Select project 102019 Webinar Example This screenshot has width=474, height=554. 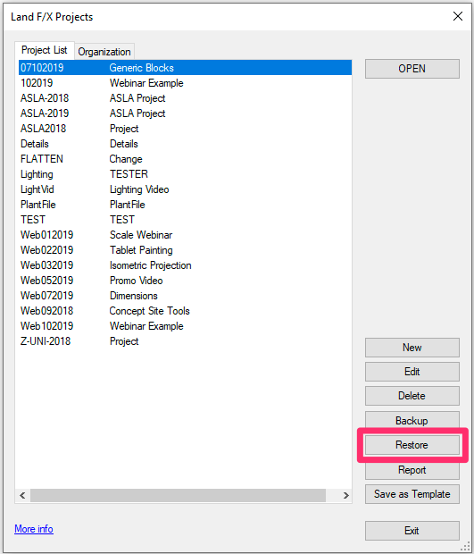pos(185,83)
